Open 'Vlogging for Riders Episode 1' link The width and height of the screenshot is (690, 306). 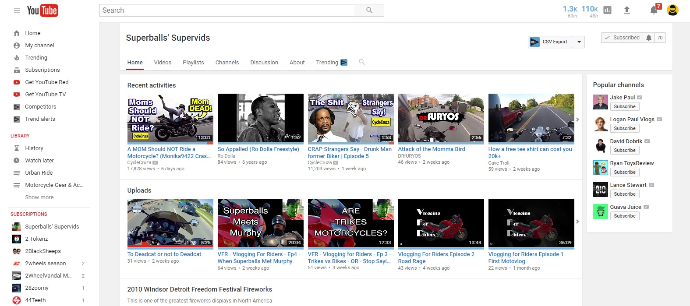[x=526, y=258]
